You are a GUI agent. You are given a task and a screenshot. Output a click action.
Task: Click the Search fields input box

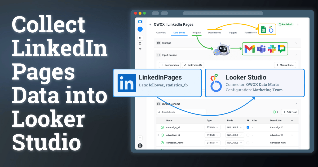(x=181, y=112)
